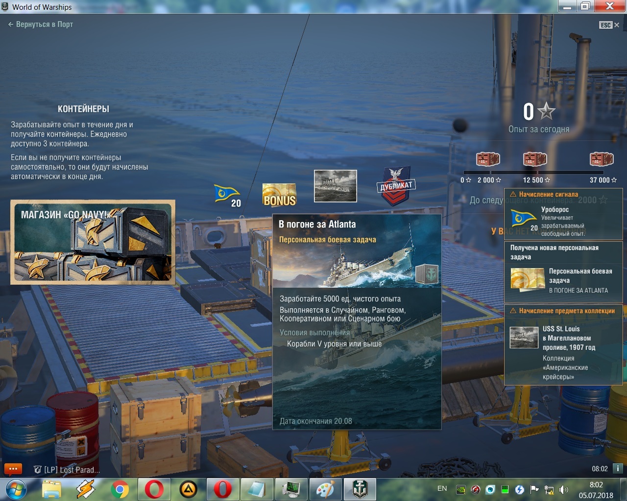
Task: Click the golden BONUS reward icon
Action: (279, 195)
